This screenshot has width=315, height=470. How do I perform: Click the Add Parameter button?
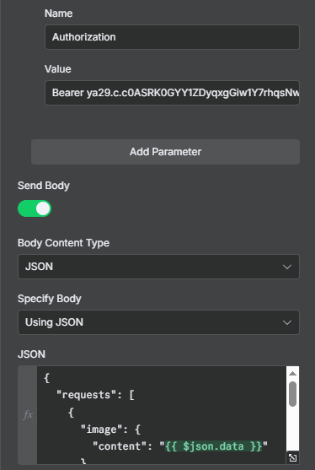pos(165,152)
